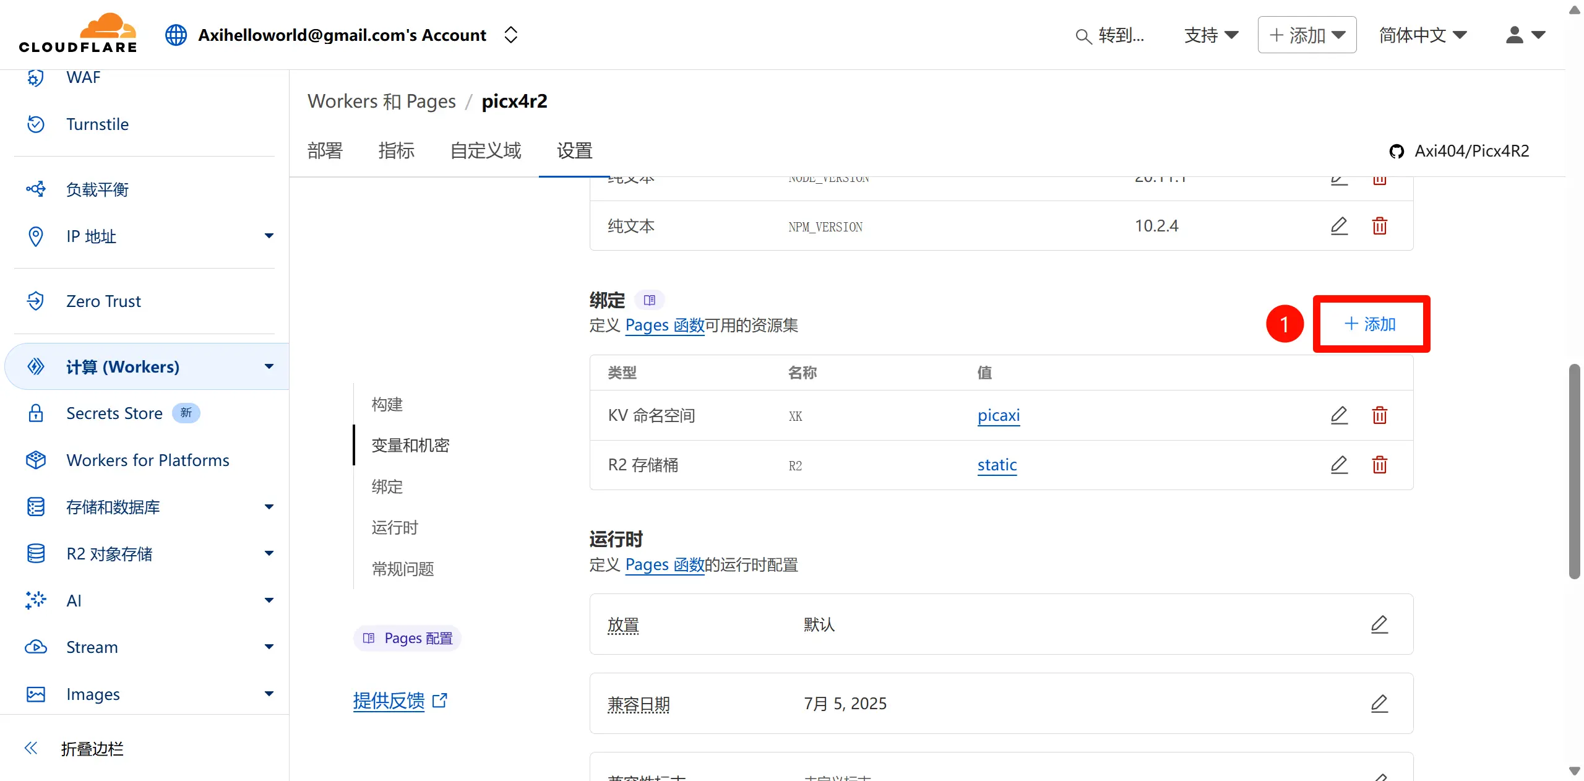Click the Pages 函数 link under 运行时
This screenshot has height=781, width=1584.
tap(665, 564)
